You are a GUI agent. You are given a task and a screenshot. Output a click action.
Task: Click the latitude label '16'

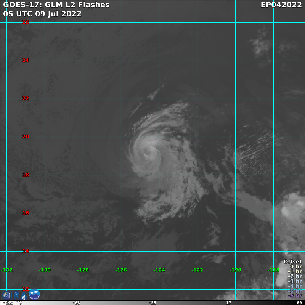click(x=26, y=213)
